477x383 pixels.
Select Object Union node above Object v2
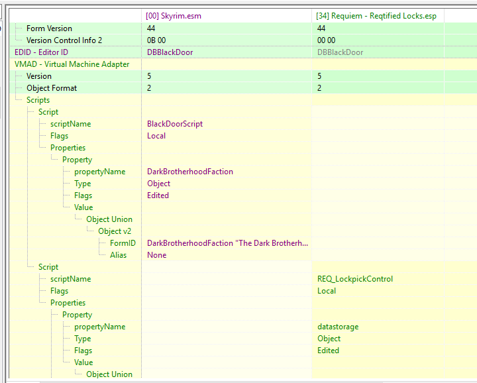point(109,219)
